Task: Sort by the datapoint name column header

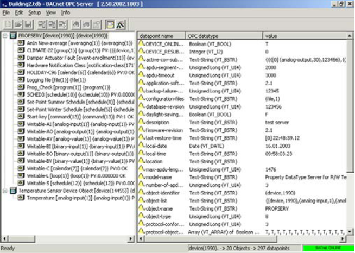Action: (160, 35)
